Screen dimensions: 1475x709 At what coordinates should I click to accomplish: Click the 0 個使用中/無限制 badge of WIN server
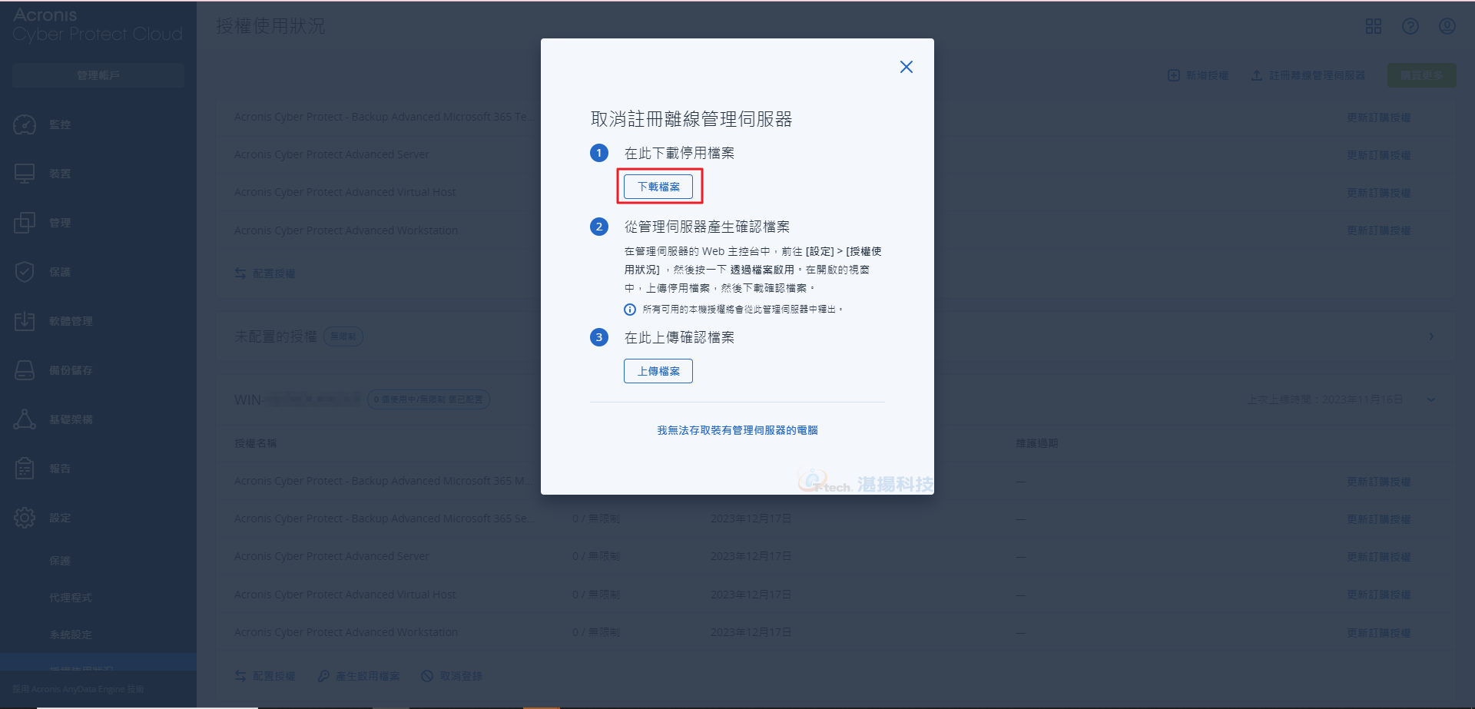click(429, 399)
